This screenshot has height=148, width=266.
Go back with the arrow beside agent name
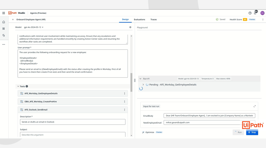(x=13, y=20)
